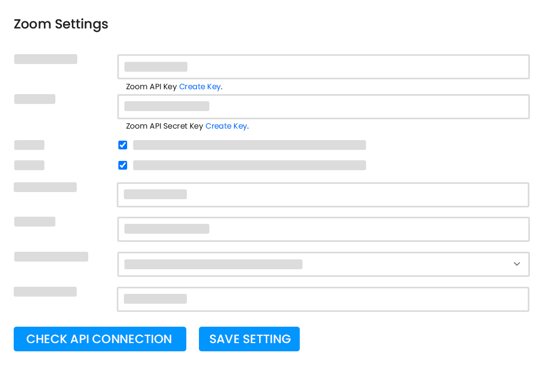This screenshot has width=548, height=365.
Task: Click the Zoom API Key input field
Action: [x=323, y=67]
